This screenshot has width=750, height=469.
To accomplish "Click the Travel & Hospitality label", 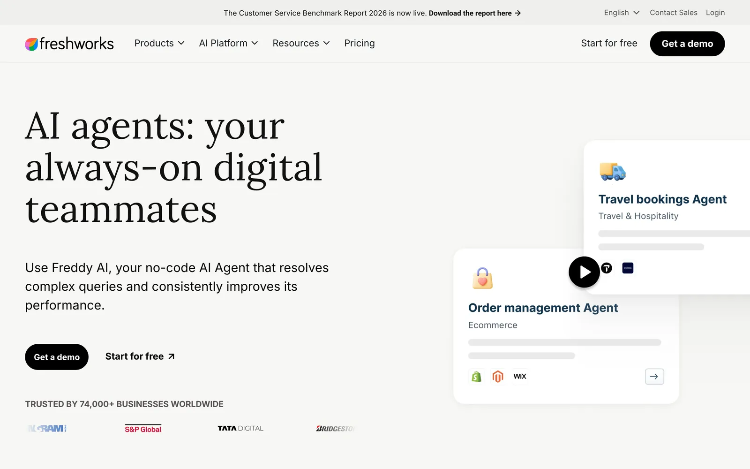I will 638,216.
